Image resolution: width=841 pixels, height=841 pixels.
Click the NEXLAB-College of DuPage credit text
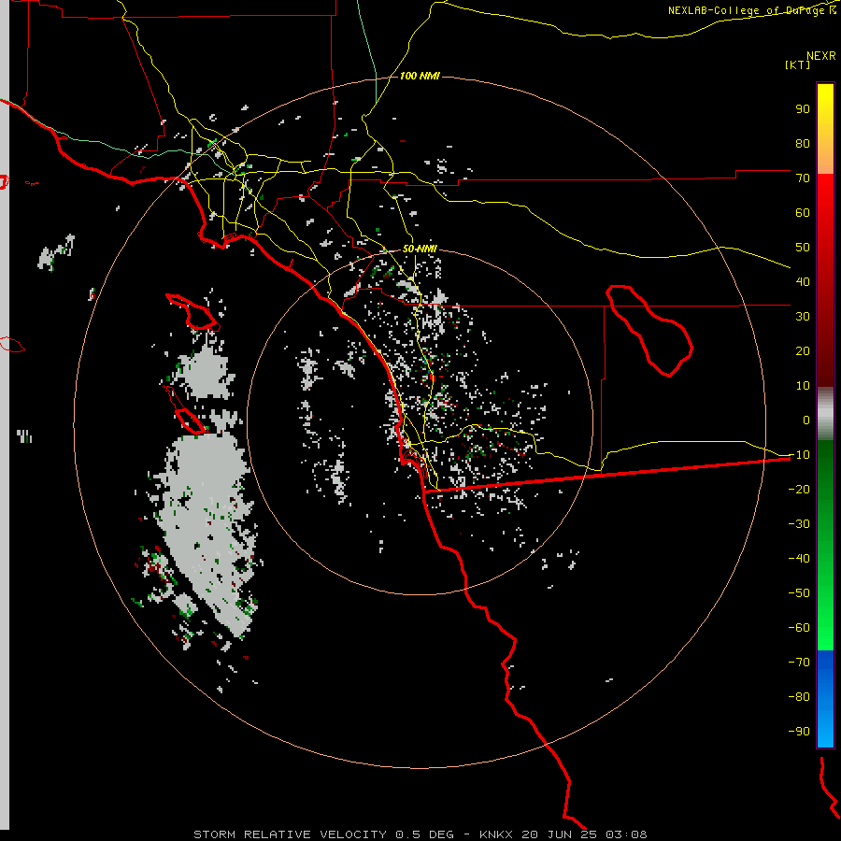(752, 10)
